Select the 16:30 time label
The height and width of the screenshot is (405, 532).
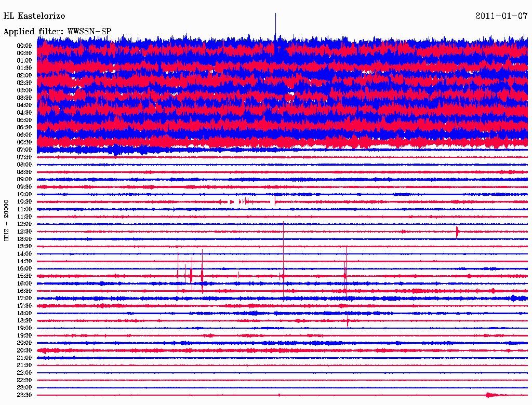point(24,291)
